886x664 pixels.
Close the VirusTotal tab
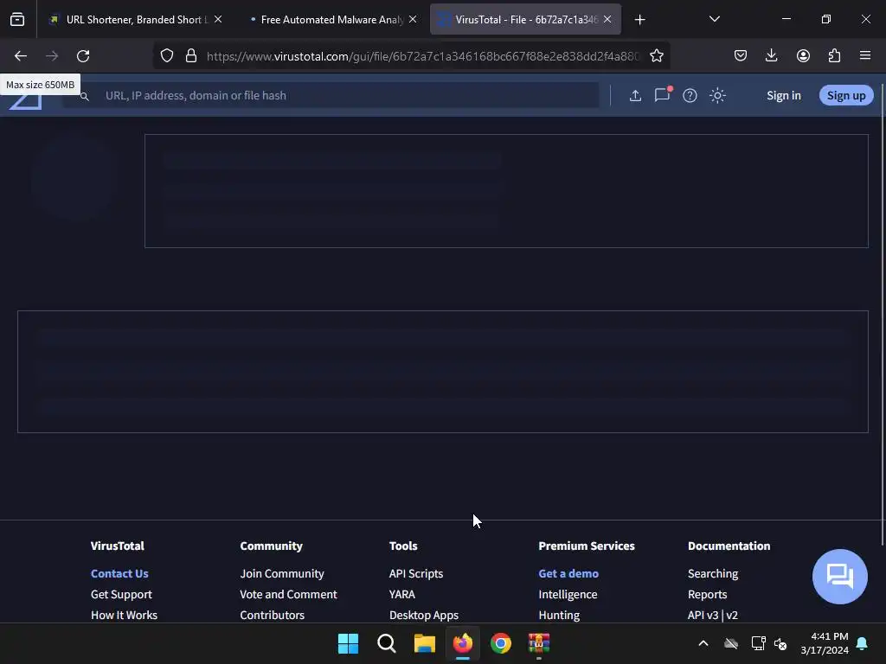[607, 19]
